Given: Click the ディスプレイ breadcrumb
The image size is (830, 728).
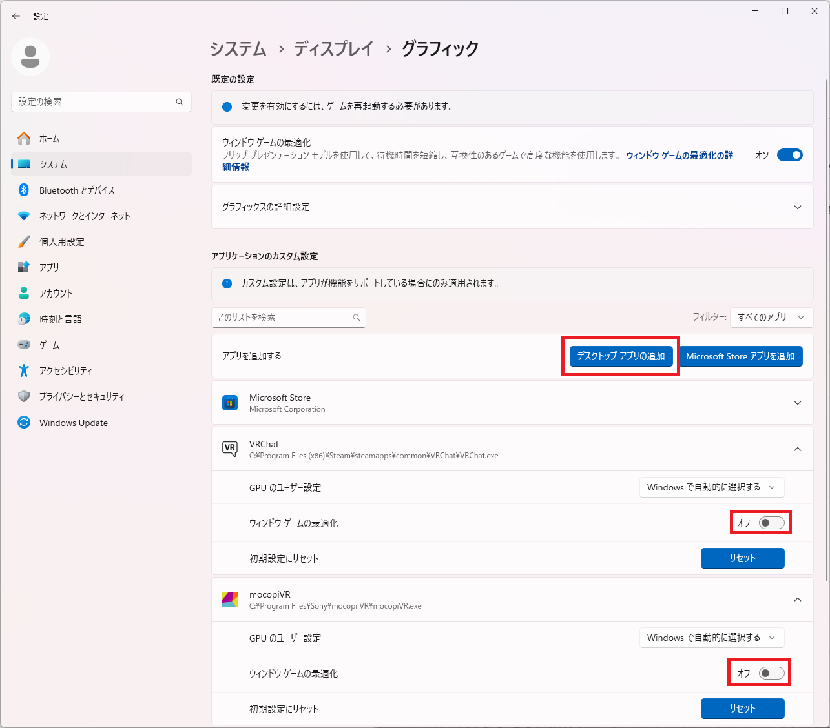Looking at the screenshot, I should tap(334, 49).
